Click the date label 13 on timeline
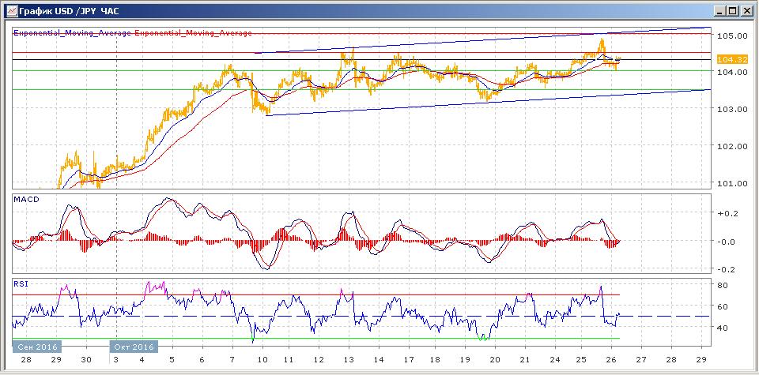This screenshot has height=375, width=759. (348, 359)
